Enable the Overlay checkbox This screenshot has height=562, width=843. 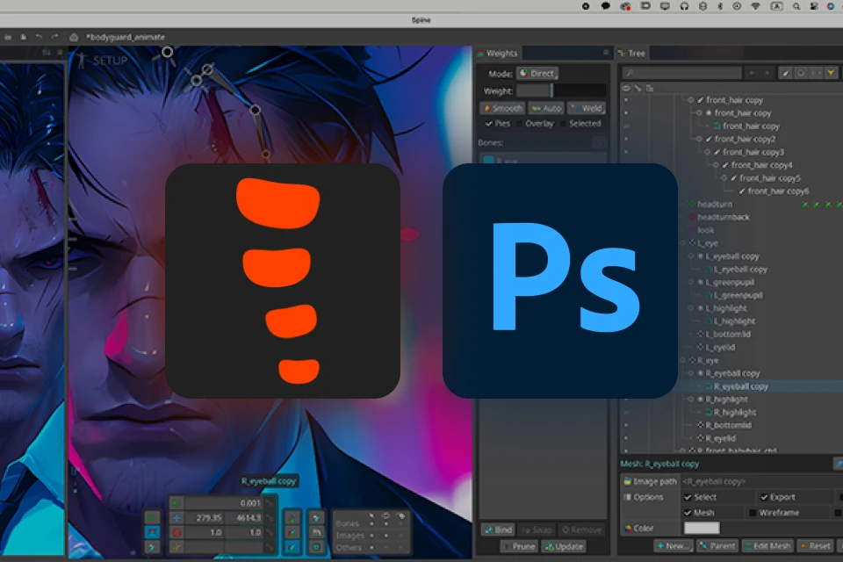click(x=519, y=124)
